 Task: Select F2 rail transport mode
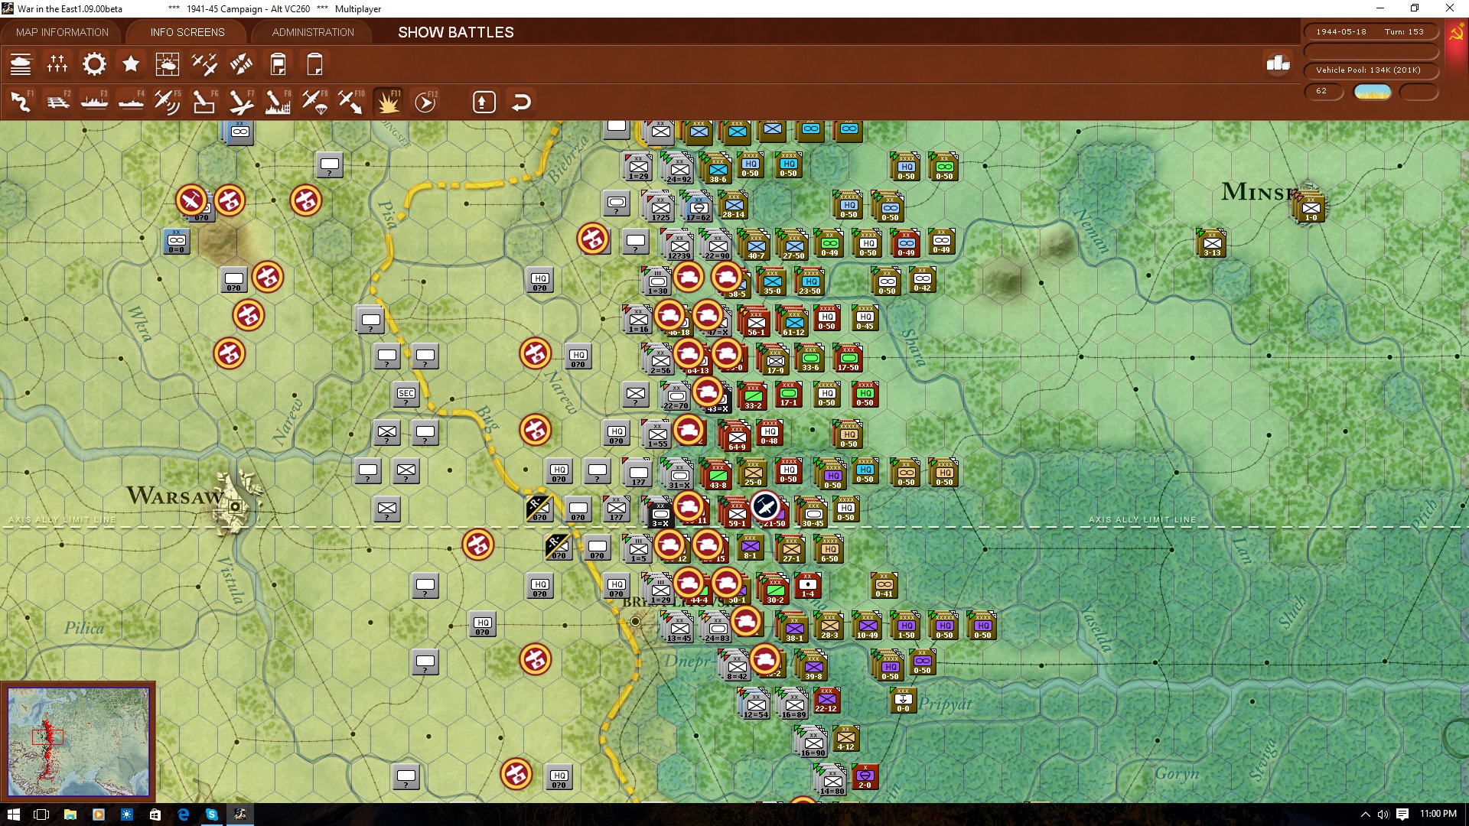[57, 102]
